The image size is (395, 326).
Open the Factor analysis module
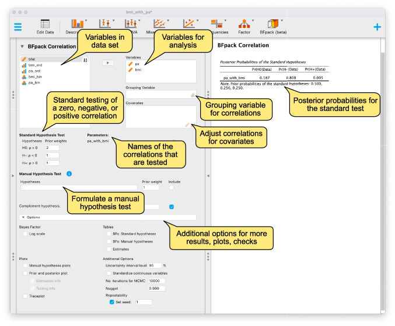(x=244, y=26)
